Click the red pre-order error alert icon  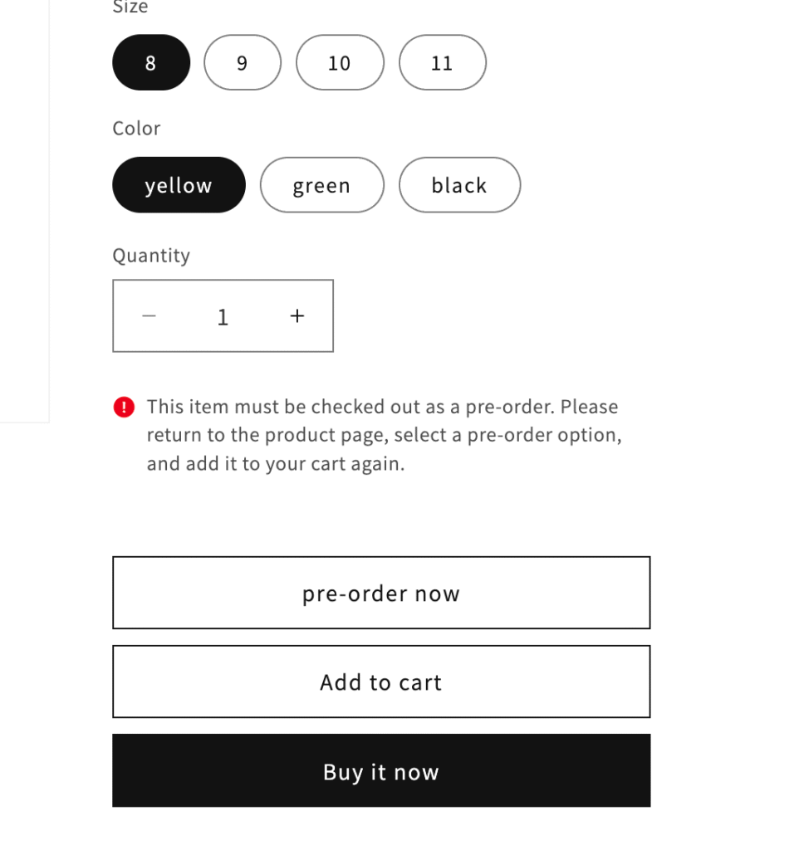[x=123, y=407]
